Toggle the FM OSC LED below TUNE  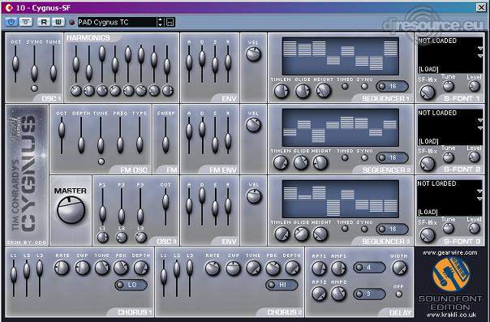tap(101, 161)
